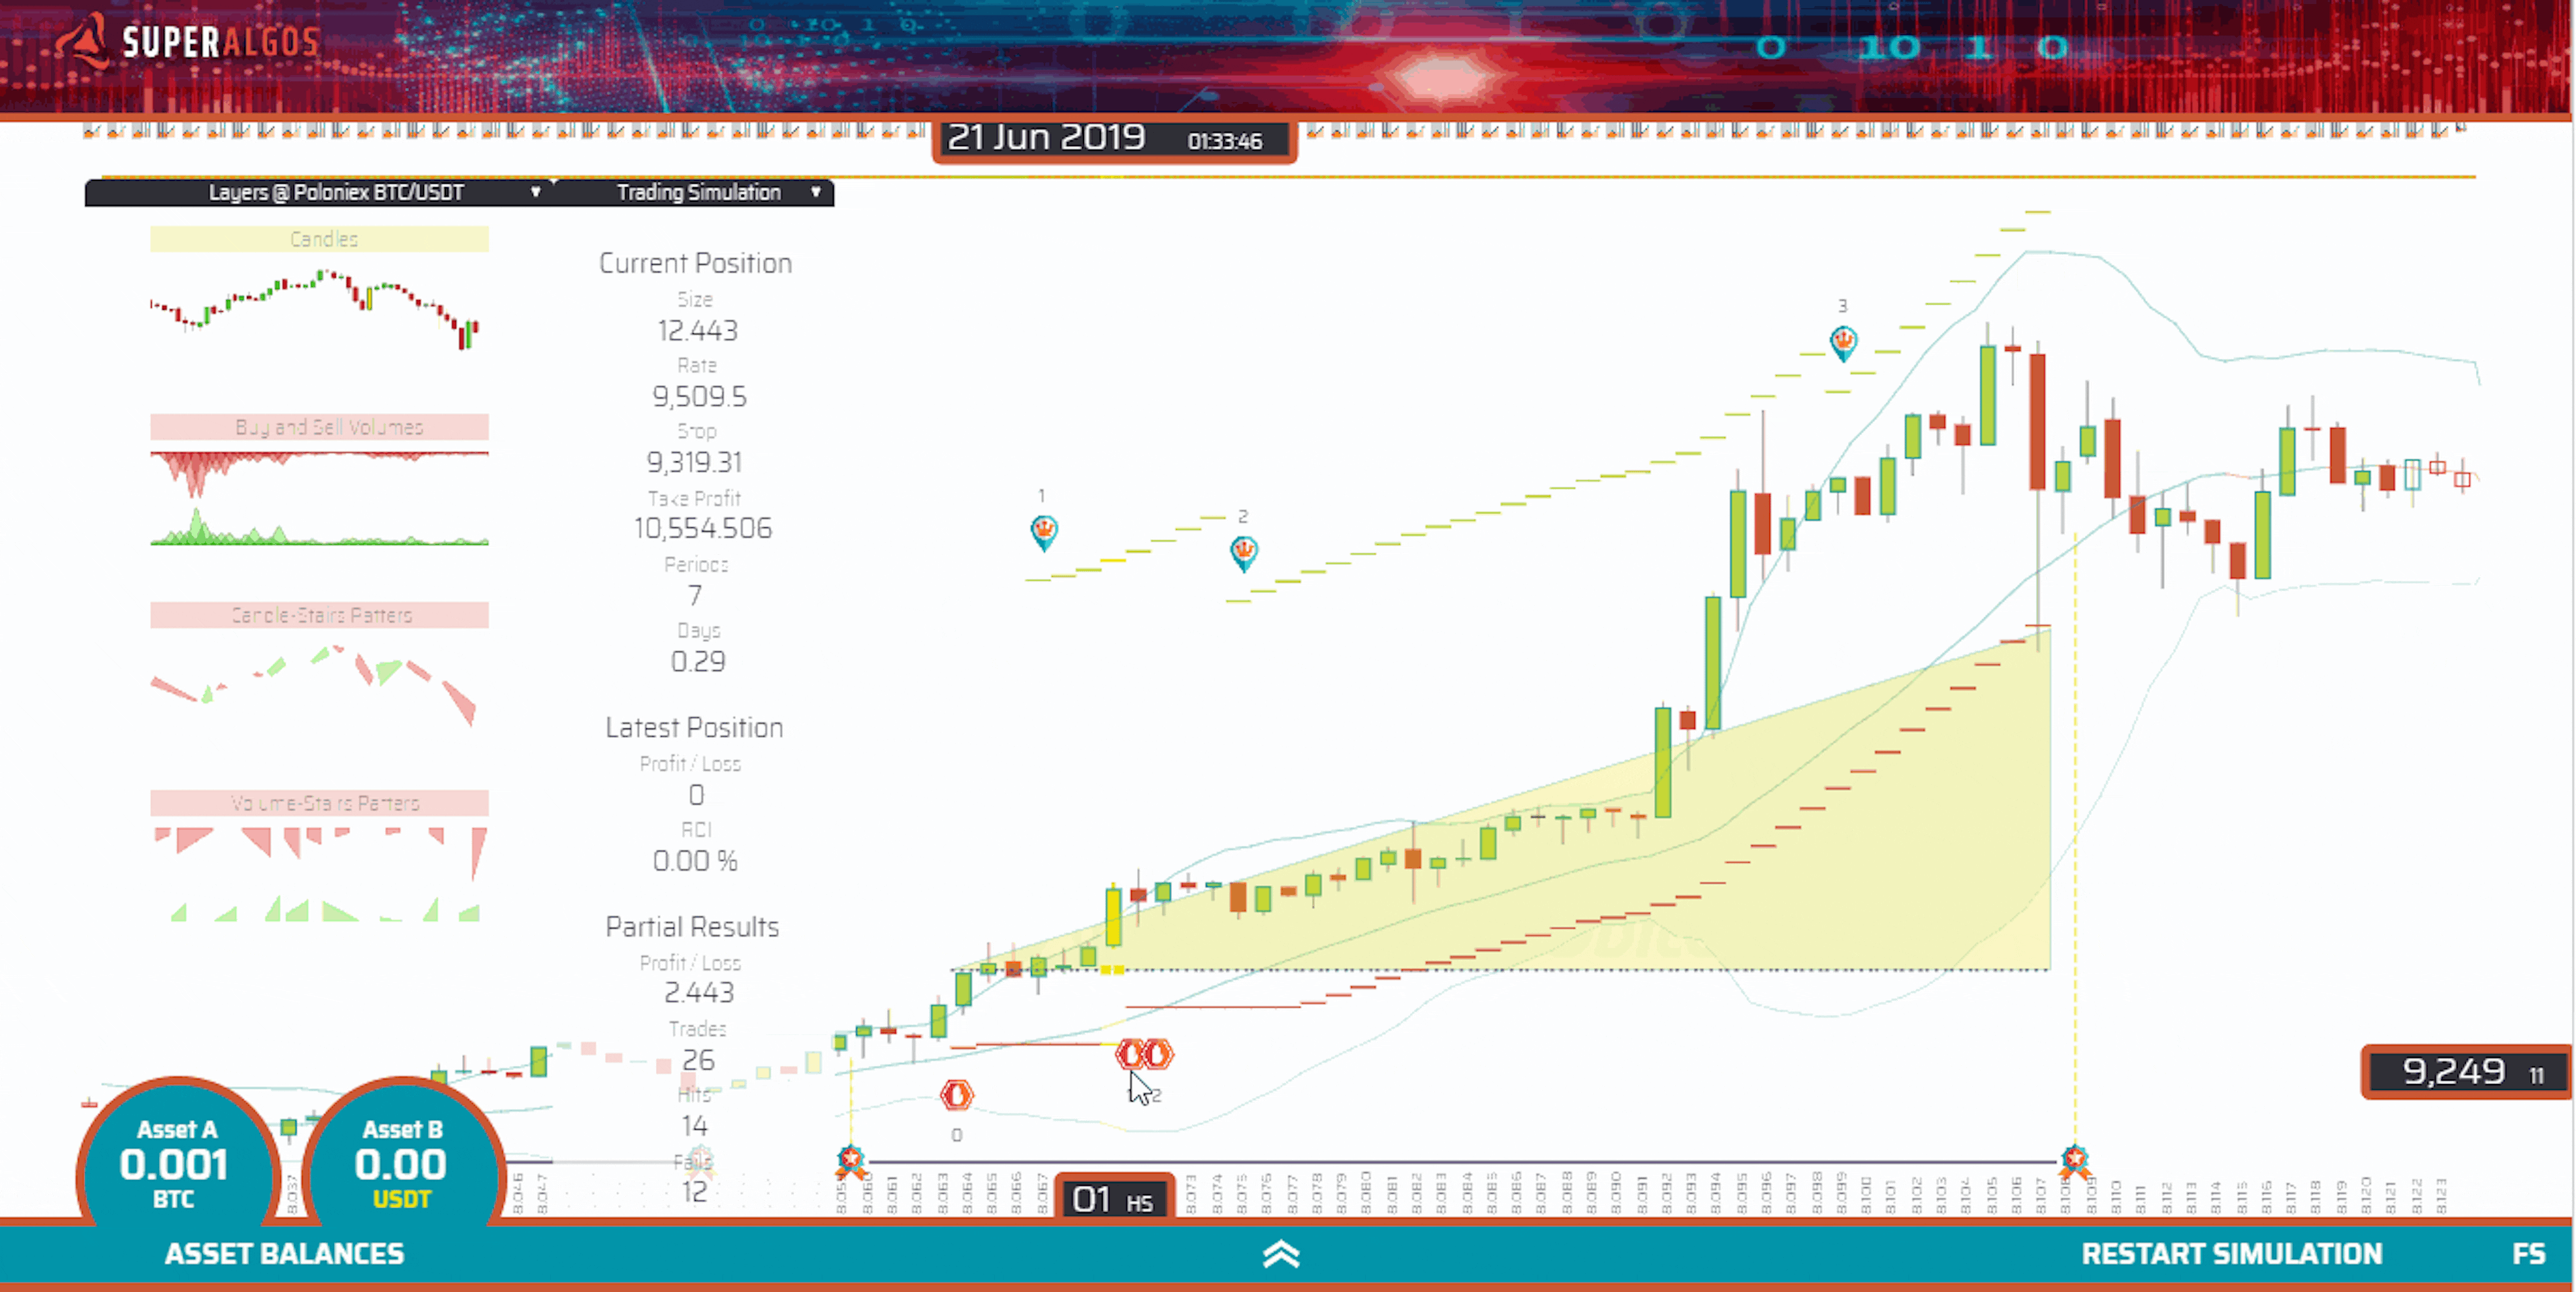
Task: Click RESTART SIMULATION
Action: pos(2234,1253)
